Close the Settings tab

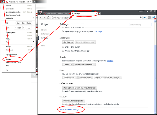coord(96,13)
